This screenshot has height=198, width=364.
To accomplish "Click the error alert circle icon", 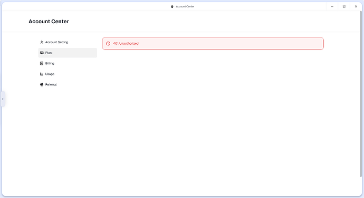I will [108, 44].
